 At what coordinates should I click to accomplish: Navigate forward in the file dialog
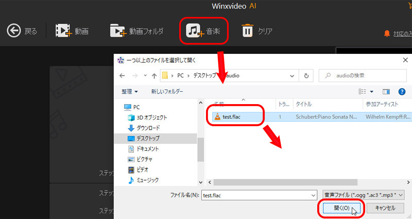tap(135, 75)
